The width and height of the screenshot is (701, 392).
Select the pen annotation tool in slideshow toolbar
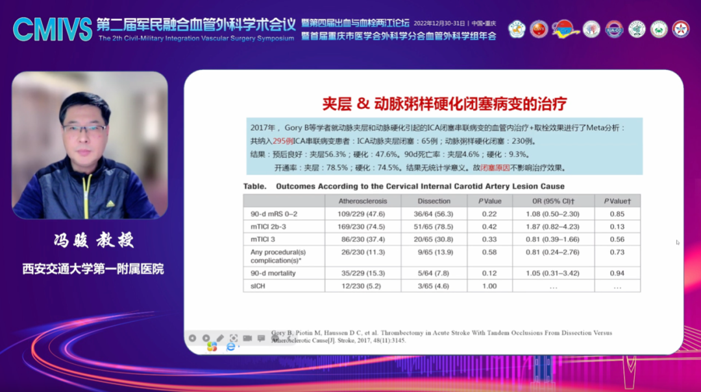pos(220,338)
